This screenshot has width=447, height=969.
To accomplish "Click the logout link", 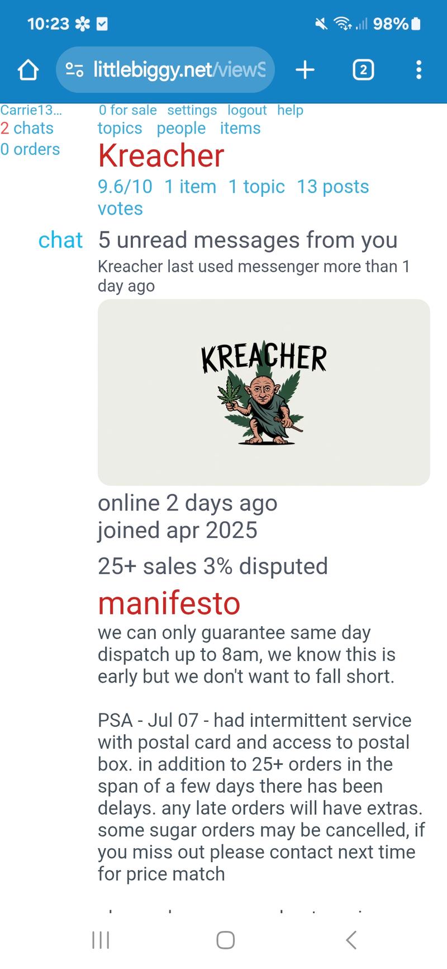I will point(247,110).
